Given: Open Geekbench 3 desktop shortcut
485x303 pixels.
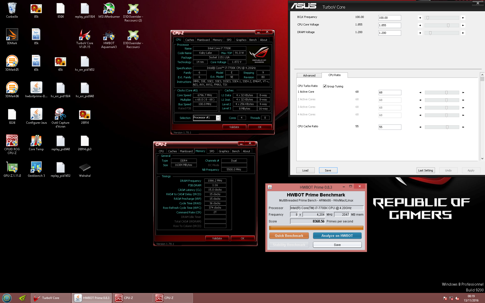Looking at the screenshot, I should pyautogui.click(x=36, y=169).
